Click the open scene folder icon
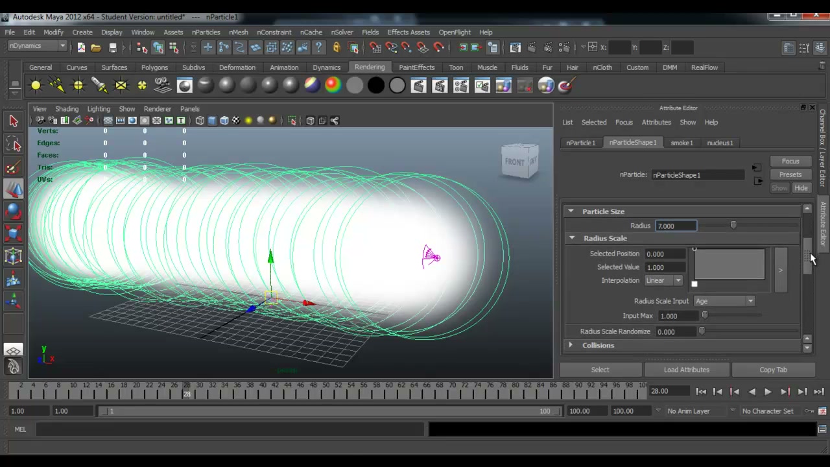 (x=96, y=47)
